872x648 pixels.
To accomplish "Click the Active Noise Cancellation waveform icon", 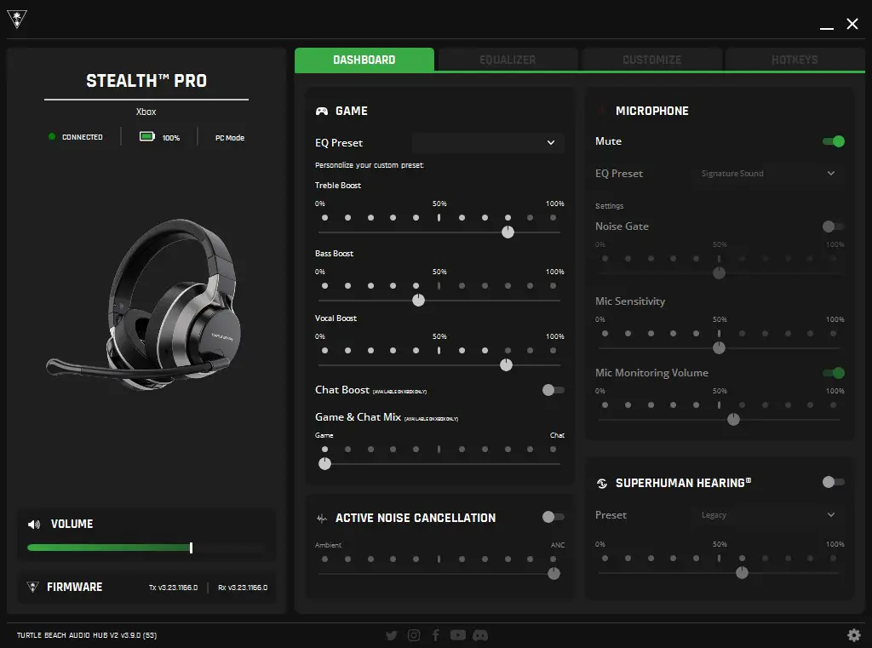I will (x=321, y=519).
